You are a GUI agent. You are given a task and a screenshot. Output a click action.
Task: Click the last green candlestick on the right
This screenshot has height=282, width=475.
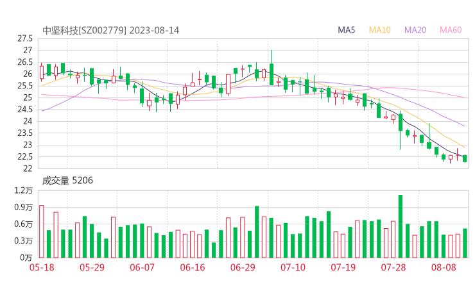(465, 158)
